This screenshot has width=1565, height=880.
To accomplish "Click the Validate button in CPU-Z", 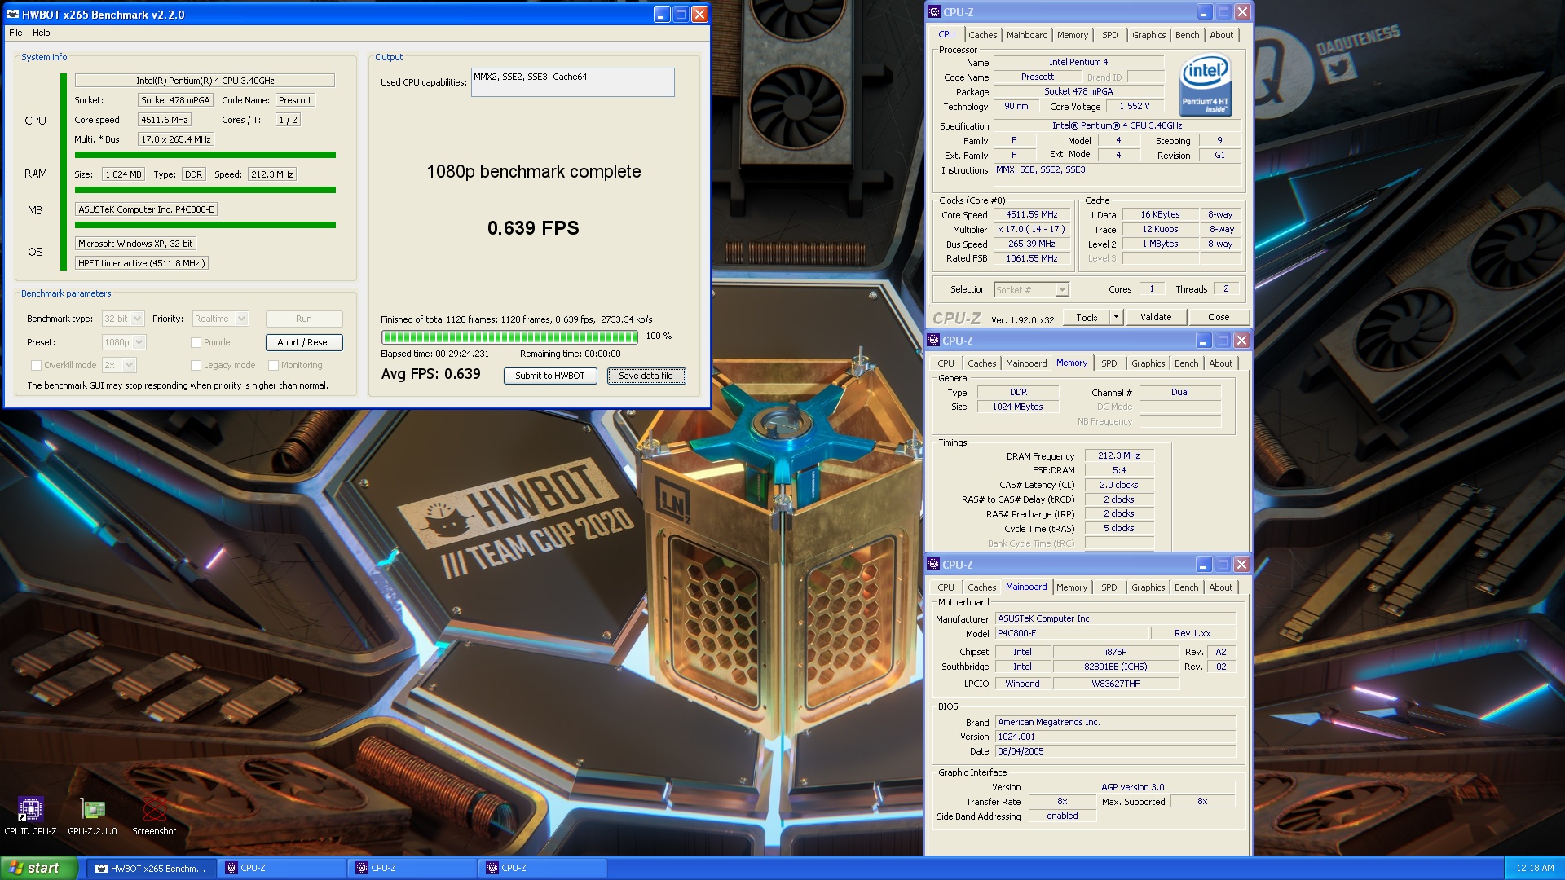I will [1156, 317].
